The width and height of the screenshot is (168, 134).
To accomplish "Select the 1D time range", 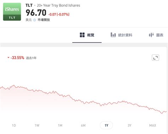I will (14, 125).
